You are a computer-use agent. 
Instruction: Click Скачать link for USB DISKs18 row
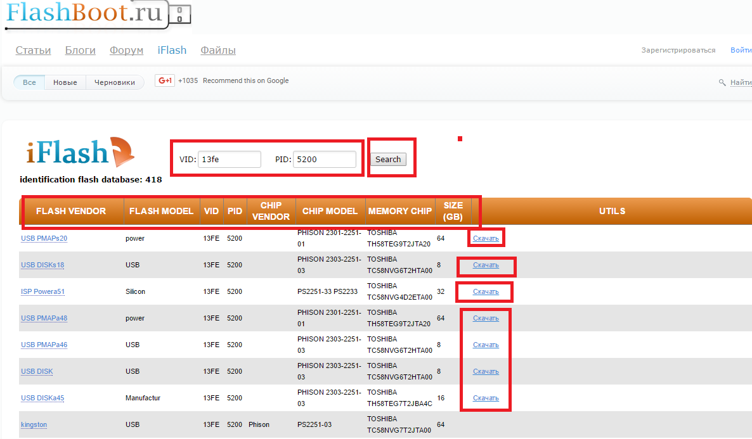(486, 265)
